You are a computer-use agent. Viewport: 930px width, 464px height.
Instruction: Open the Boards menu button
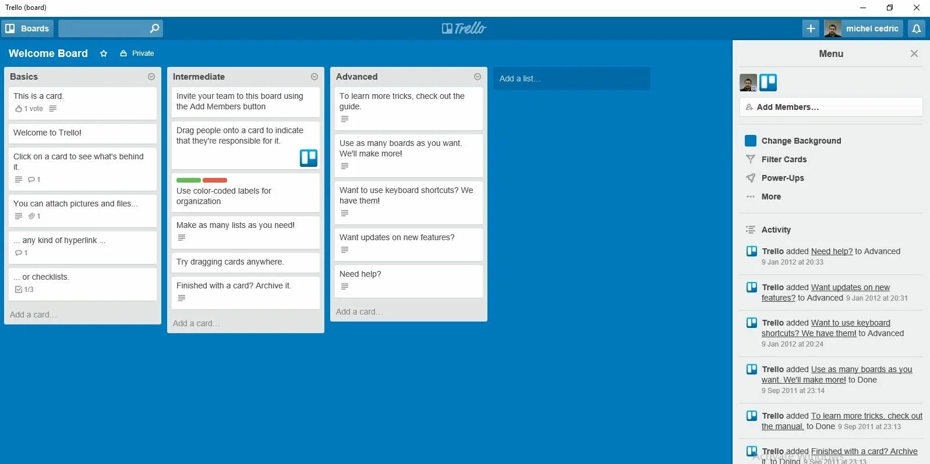click(27, 28)
